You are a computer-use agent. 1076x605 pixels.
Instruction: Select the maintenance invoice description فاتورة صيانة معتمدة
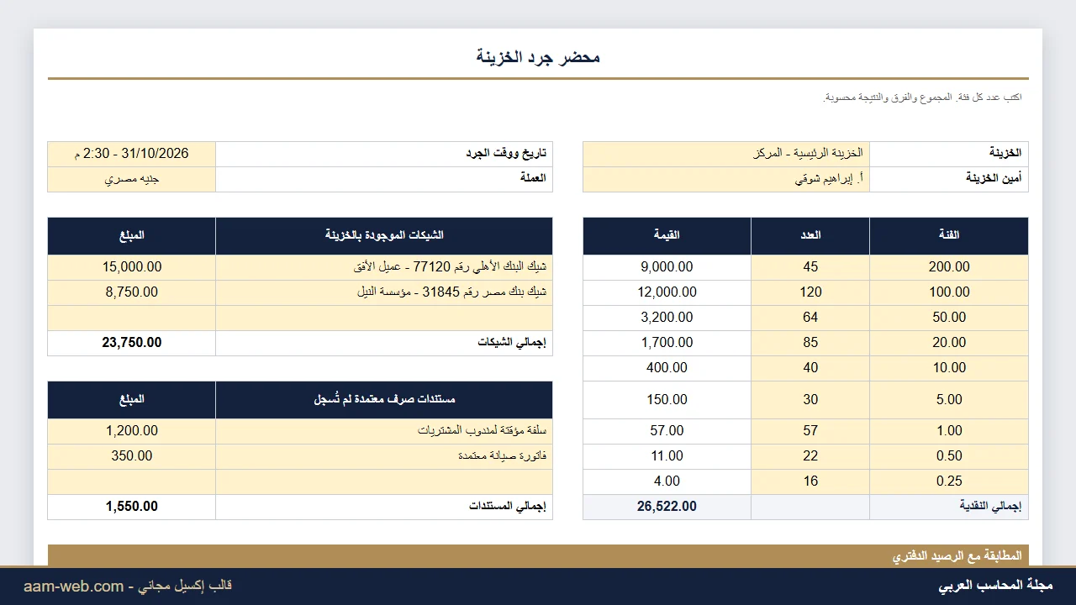click(384, 456)
